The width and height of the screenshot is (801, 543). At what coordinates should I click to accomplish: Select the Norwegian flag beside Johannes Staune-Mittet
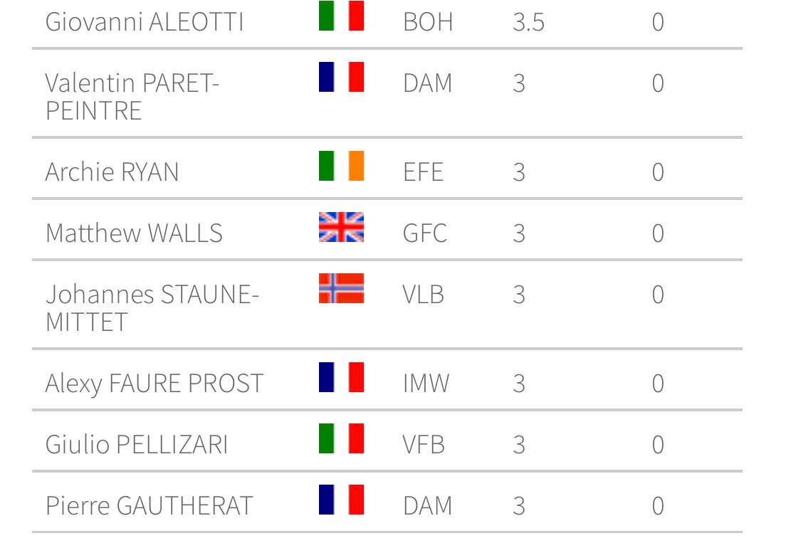341,288
